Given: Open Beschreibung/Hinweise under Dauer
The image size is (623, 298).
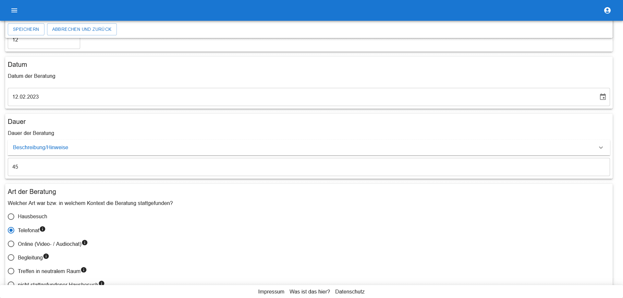Looking at the screenshot, I should [x=40, y=148].
